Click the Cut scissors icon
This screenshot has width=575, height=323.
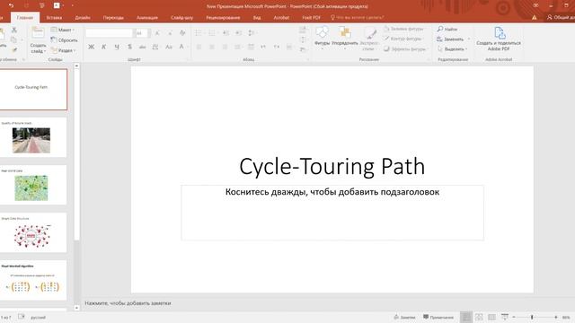[x=14, y=30]
